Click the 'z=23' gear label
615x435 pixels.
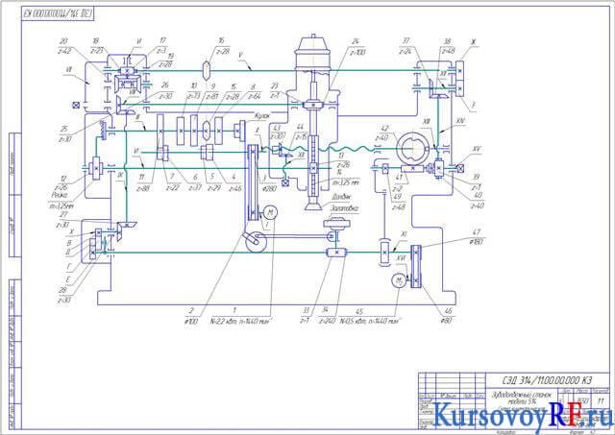(96, 51)
